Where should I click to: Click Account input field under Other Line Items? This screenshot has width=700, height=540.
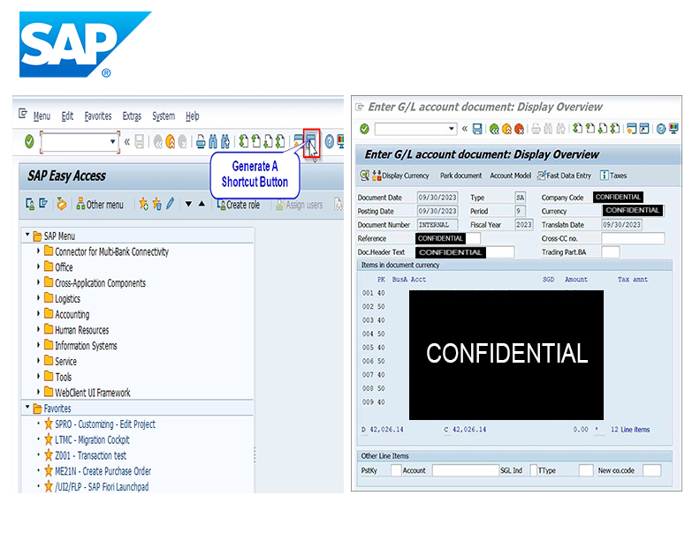pos(465,470)
